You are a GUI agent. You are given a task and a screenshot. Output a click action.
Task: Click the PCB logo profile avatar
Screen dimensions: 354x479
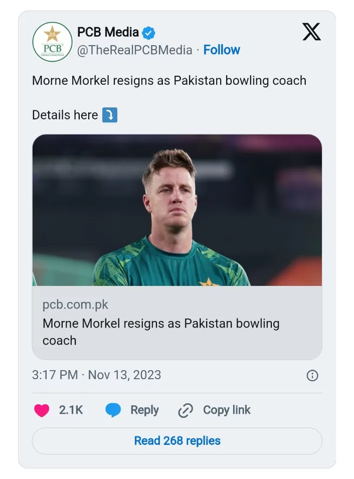coord(52,42)
